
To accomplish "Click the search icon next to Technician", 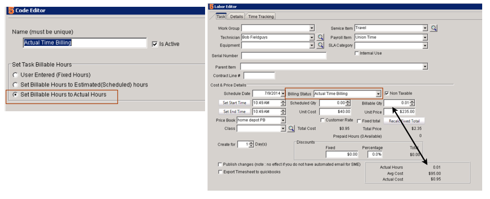I will tap(320, 37).
